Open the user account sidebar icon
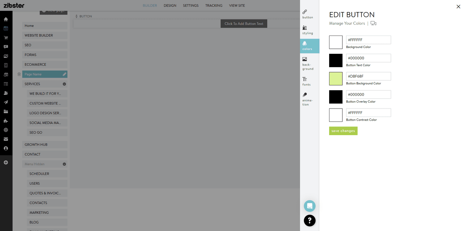 (6, 148)
